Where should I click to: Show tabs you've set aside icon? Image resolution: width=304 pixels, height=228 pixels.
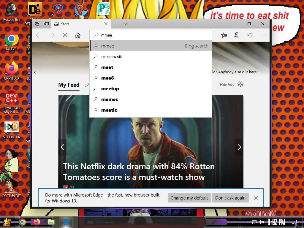(x=37, y=24)
